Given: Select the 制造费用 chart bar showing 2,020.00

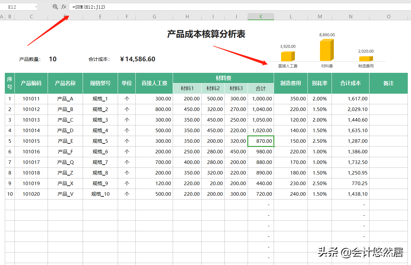Looking at the screenshot, I should pyautogui.click(x=366, y=58).
